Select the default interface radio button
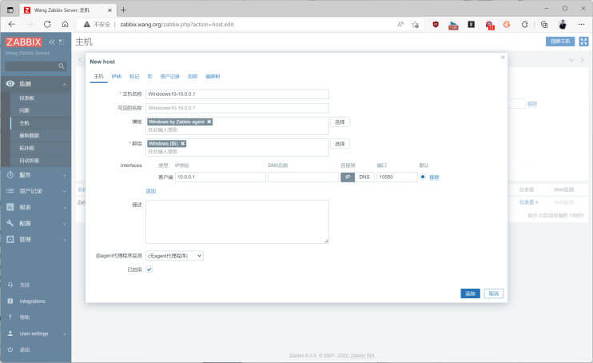Image resolution: width=593 pixels, height=363 pixels. tap(423, 177)
